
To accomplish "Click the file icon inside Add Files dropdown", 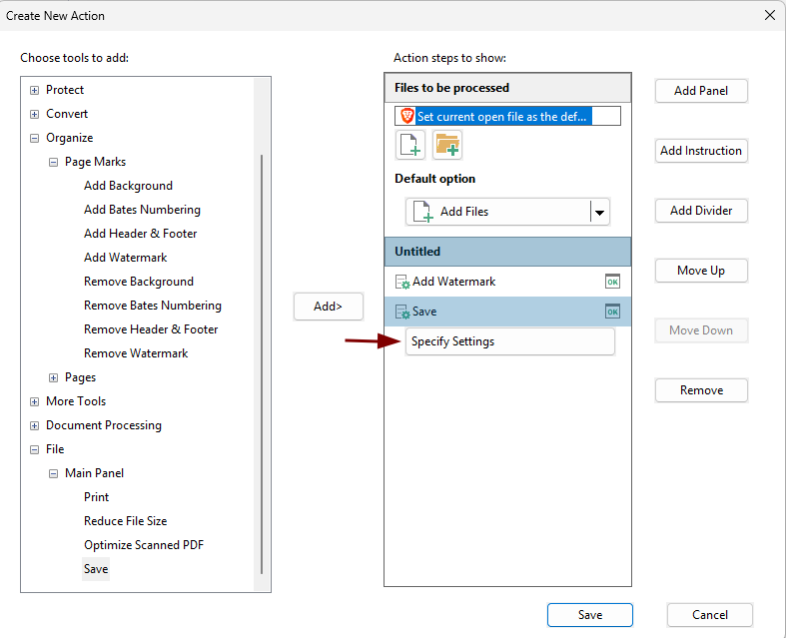I will click(422, 212).
